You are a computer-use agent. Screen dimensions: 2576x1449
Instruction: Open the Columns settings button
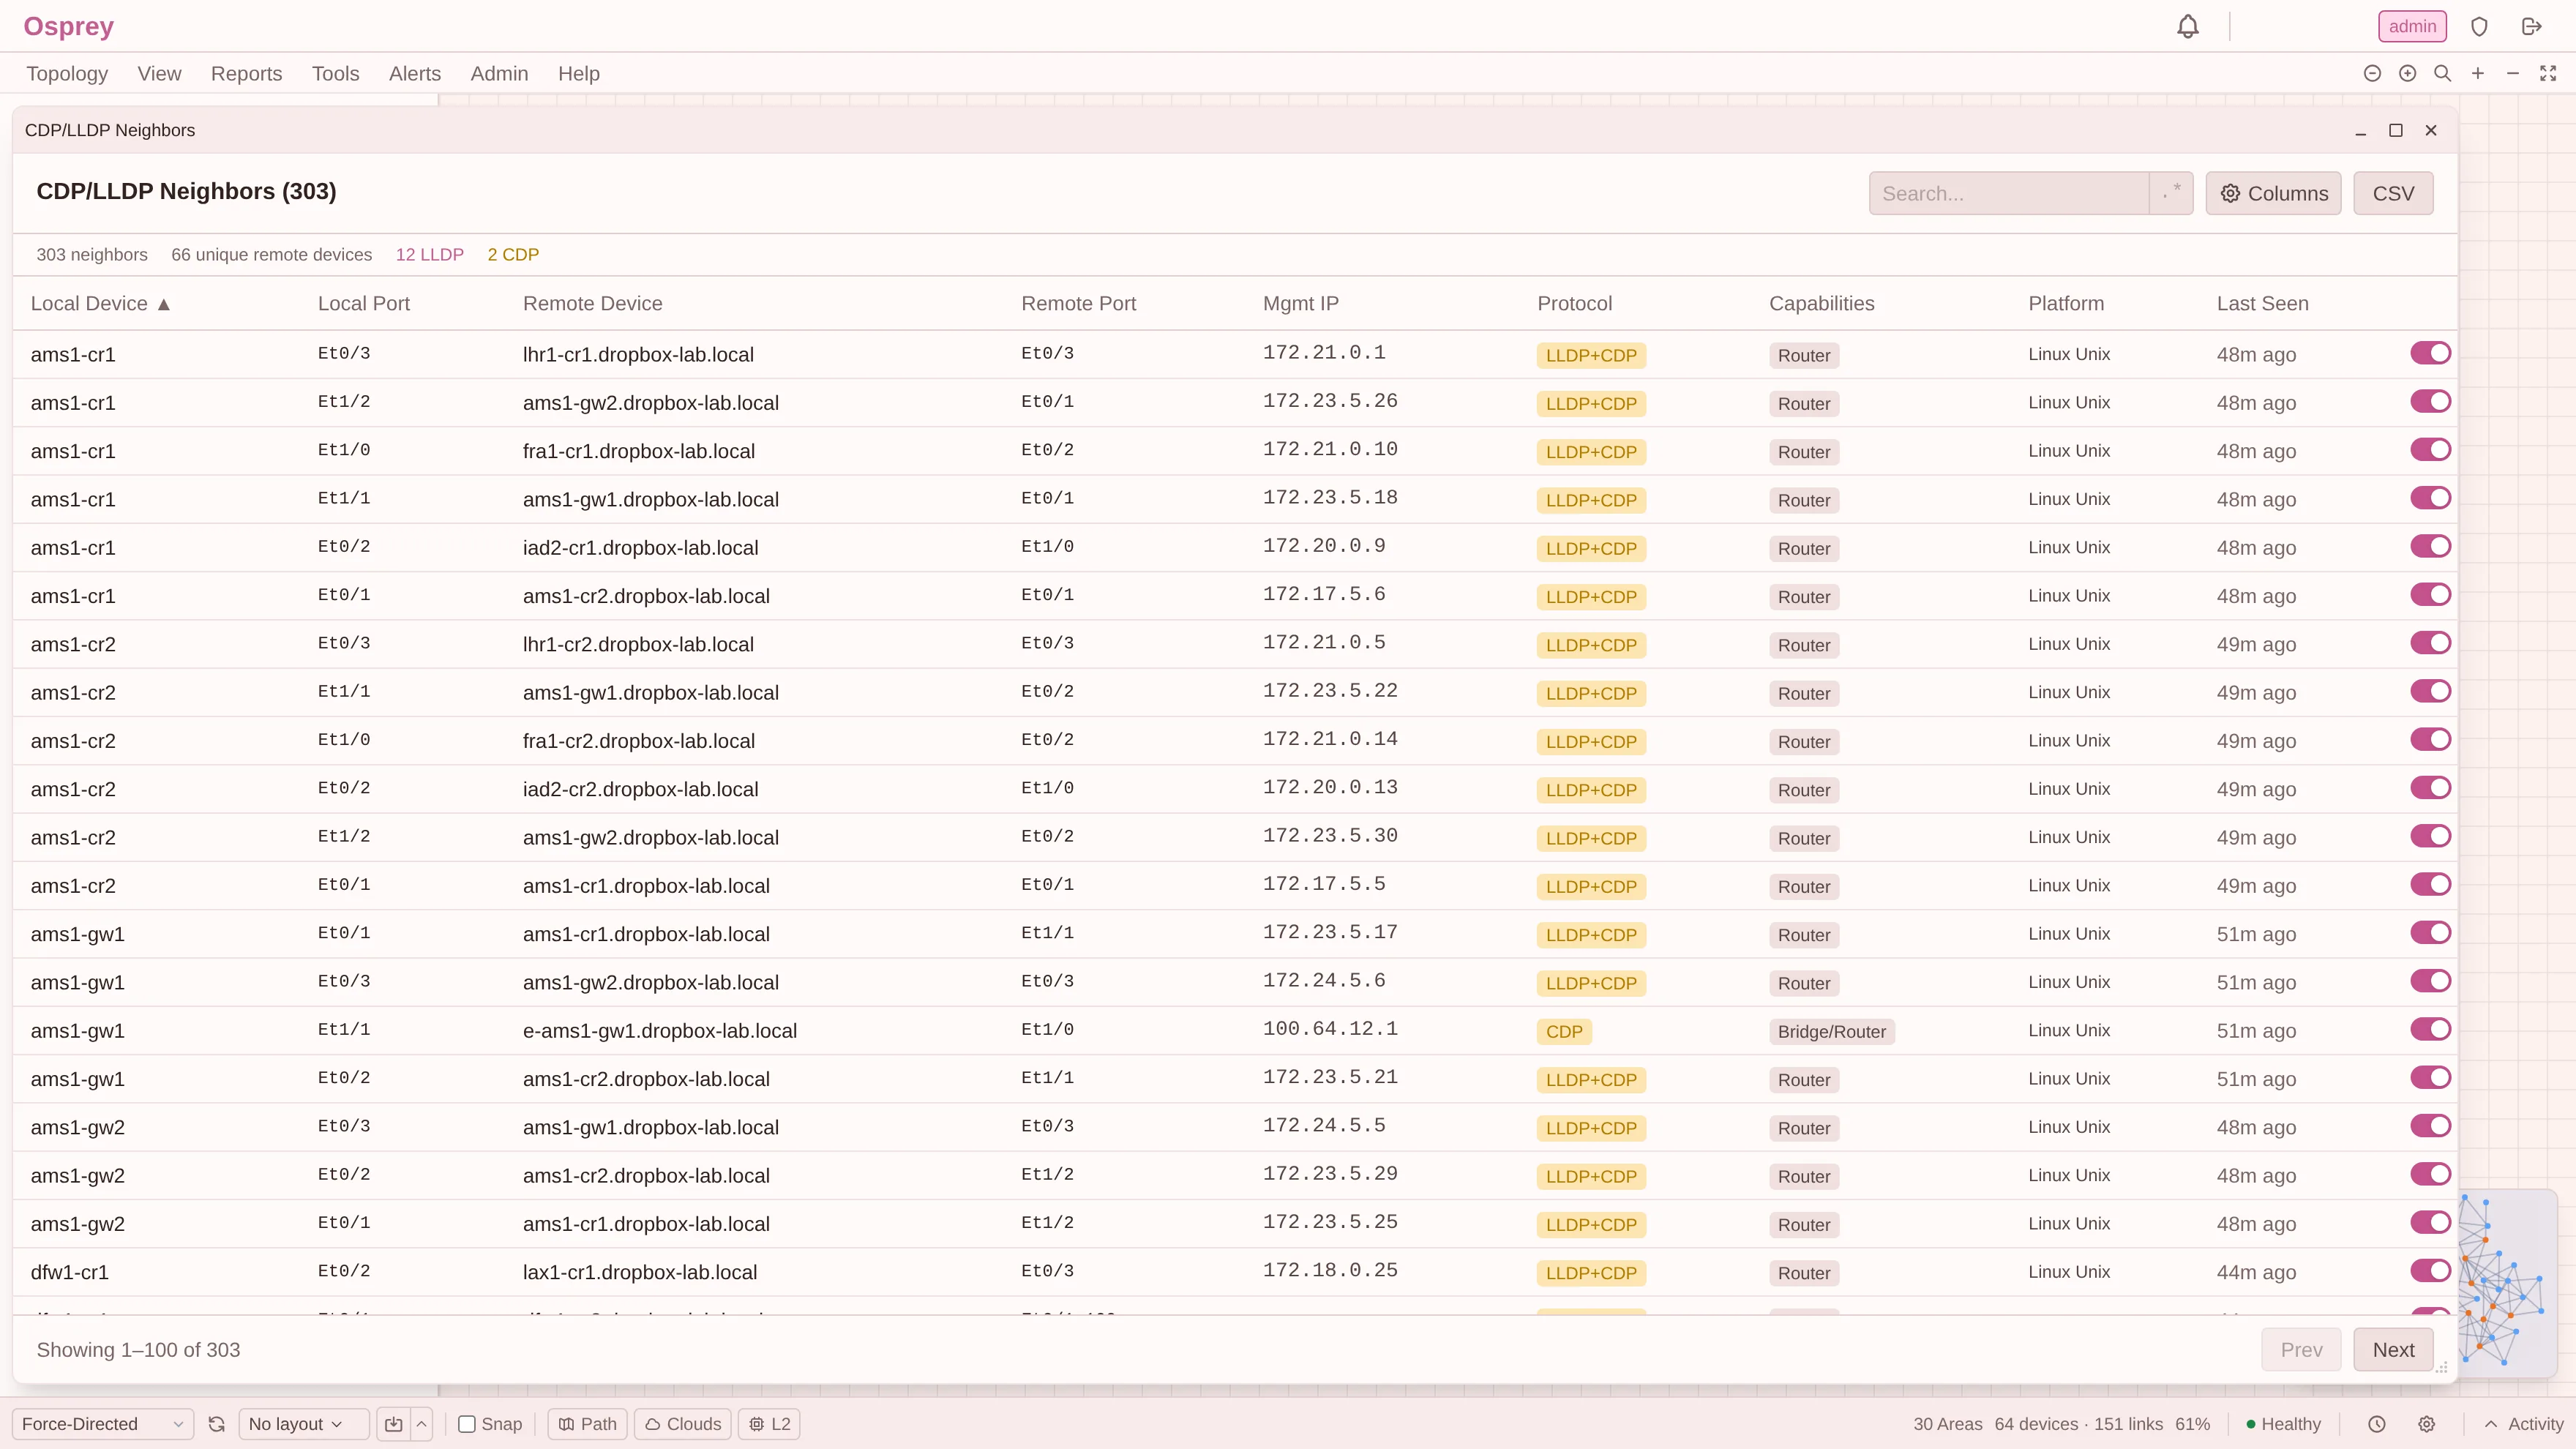[x=2273, y=193]
